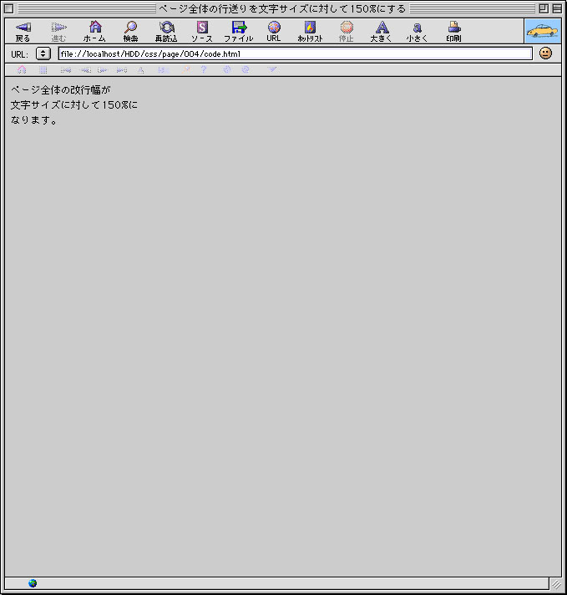
Task: Click the globe icon in status bar
Action: (x=33, y=583)
